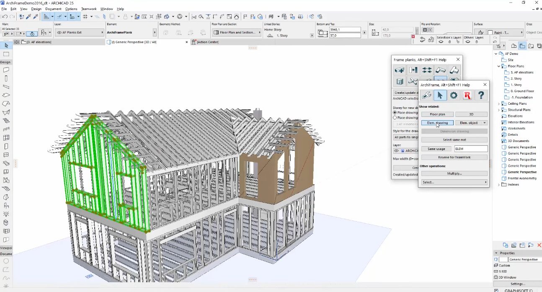542x292 pixels.
Task: Expand the Indexes tree node
Action: coord(499,184)
